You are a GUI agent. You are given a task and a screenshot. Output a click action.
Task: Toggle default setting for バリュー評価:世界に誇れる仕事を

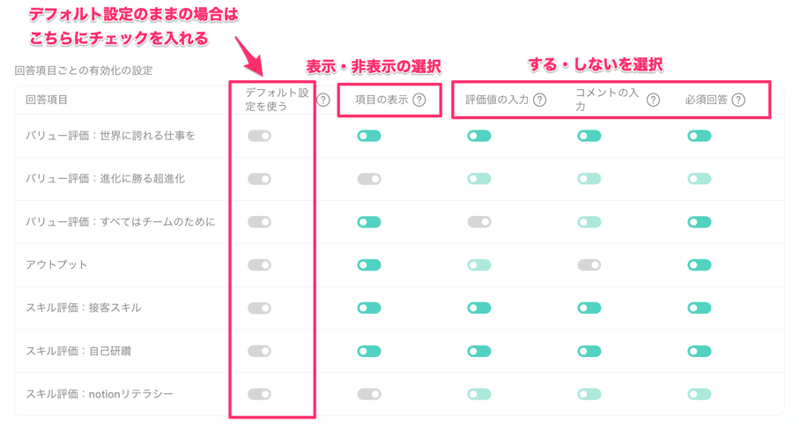(x=259, y=136)
